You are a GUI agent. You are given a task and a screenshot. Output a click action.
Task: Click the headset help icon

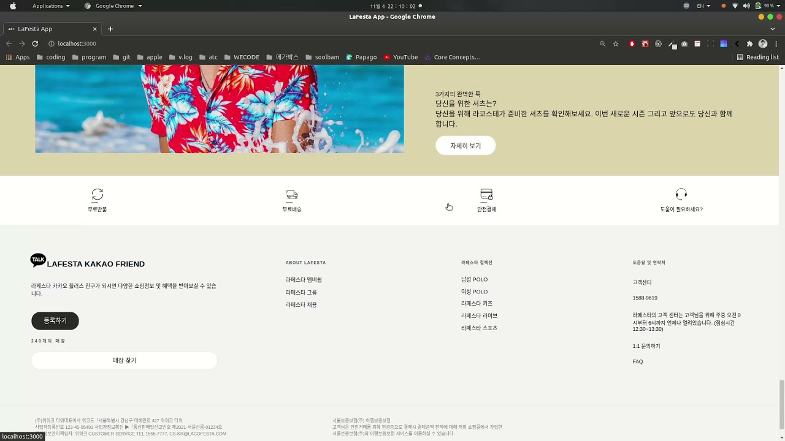click(x=681, y=195)
